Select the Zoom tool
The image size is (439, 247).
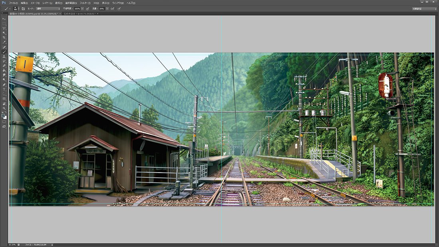(x=4, y=108)
